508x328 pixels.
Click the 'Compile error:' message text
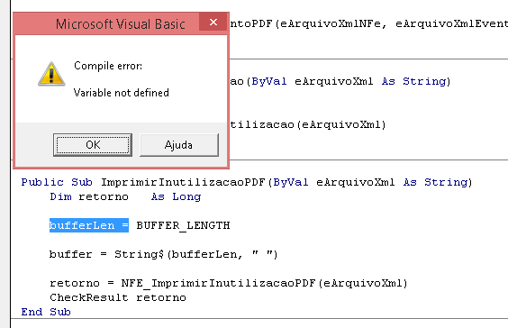coord(108,66)
